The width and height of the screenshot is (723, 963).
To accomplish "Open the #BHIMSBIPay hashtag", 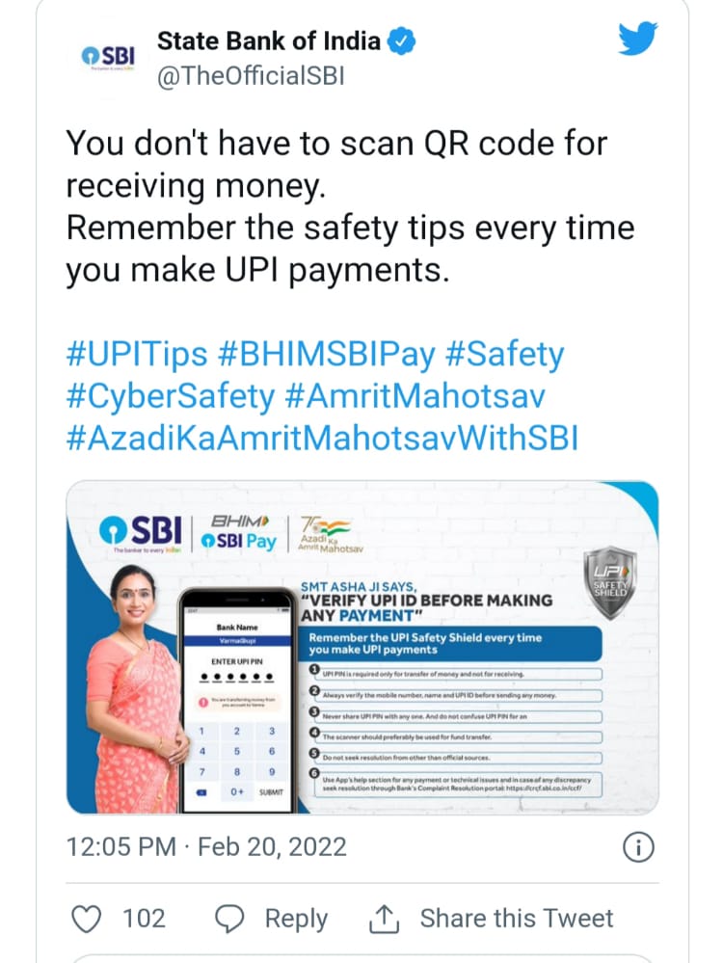I will [326, 355].
